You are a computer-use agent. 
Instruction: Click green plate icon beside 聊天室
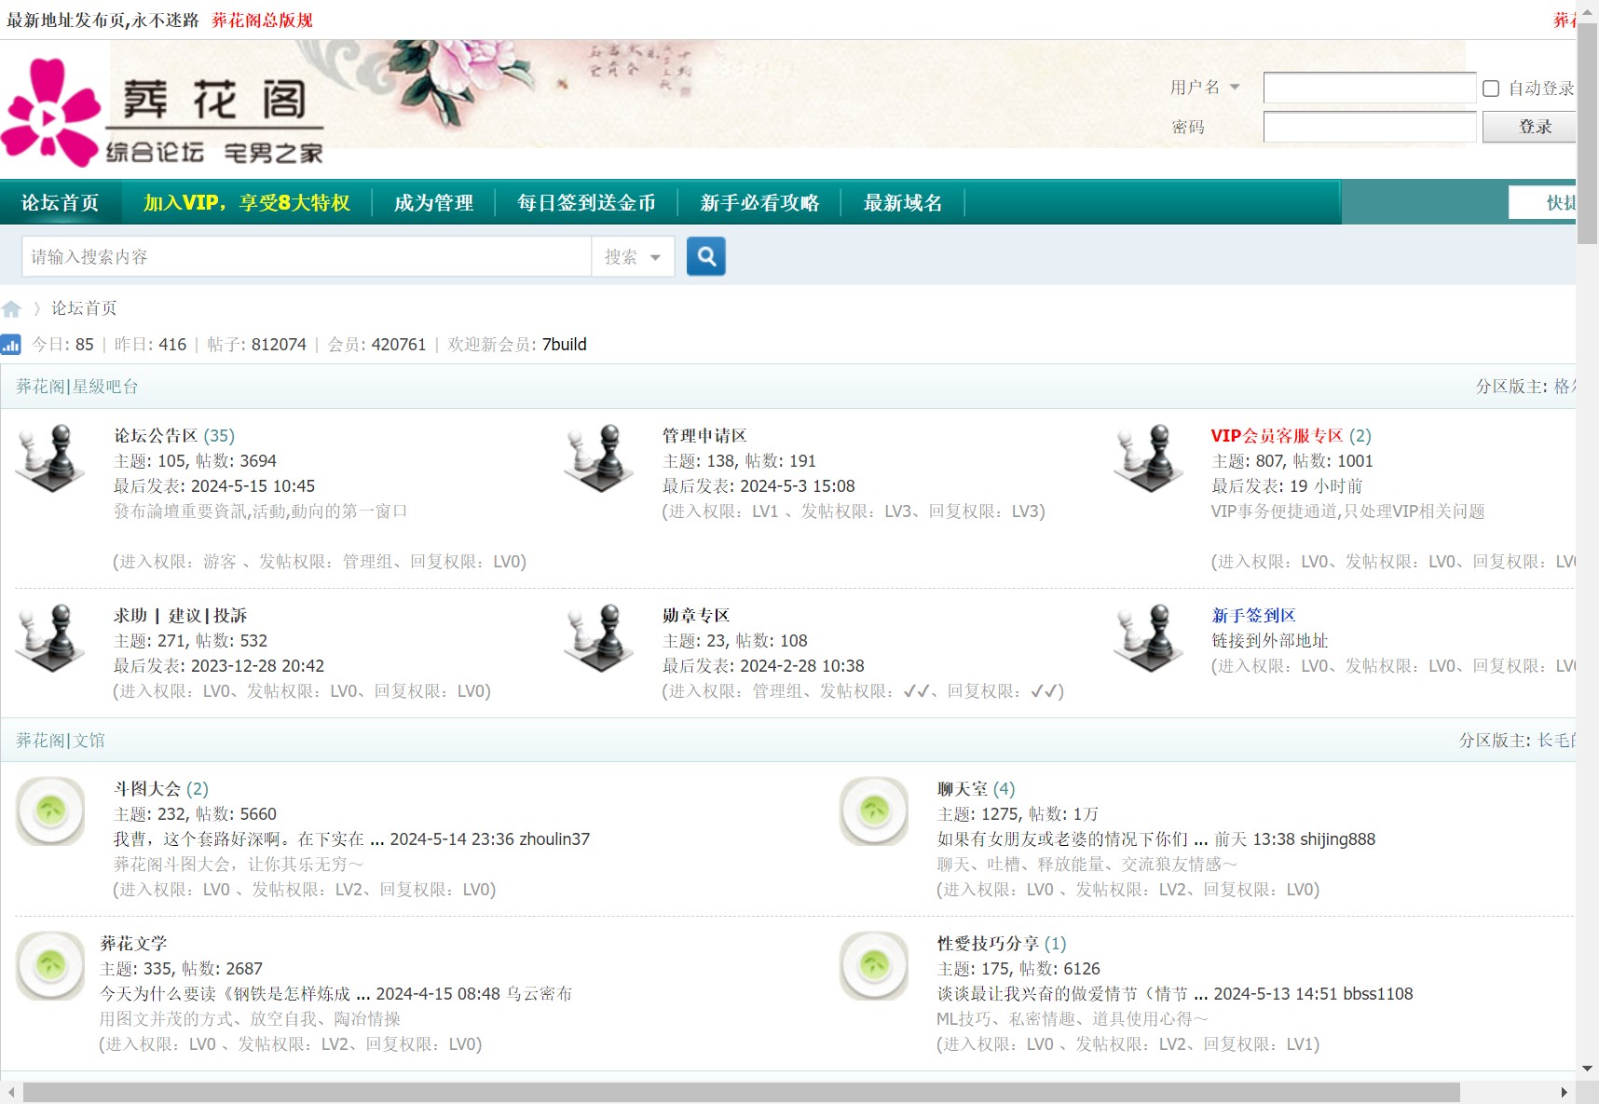click(x=873, y=811)
